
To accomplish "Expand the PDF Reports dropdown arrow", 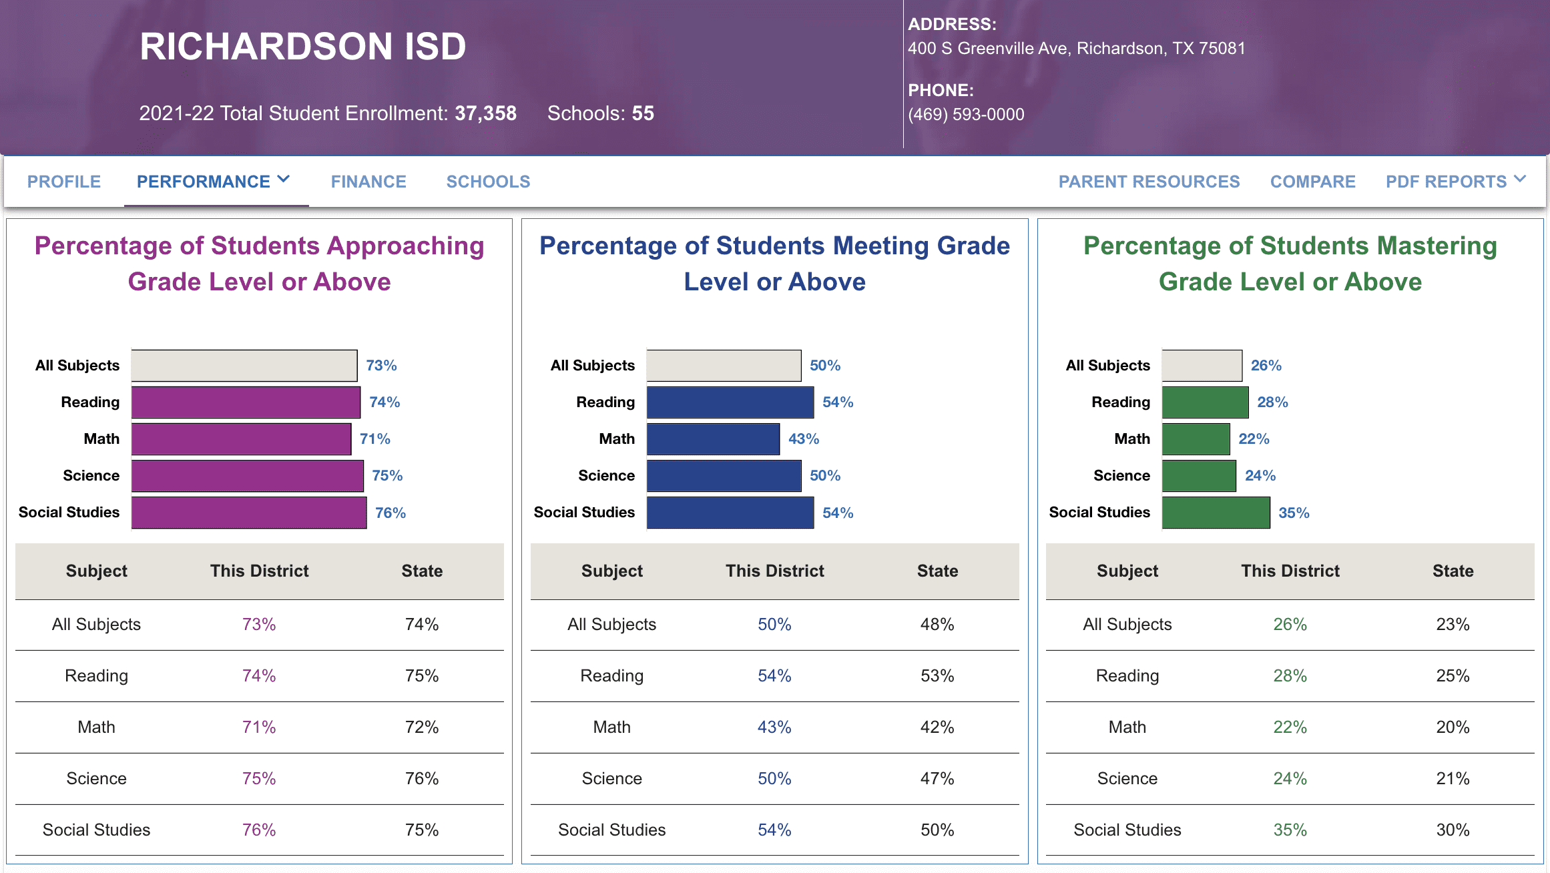I will [1520, 180].
